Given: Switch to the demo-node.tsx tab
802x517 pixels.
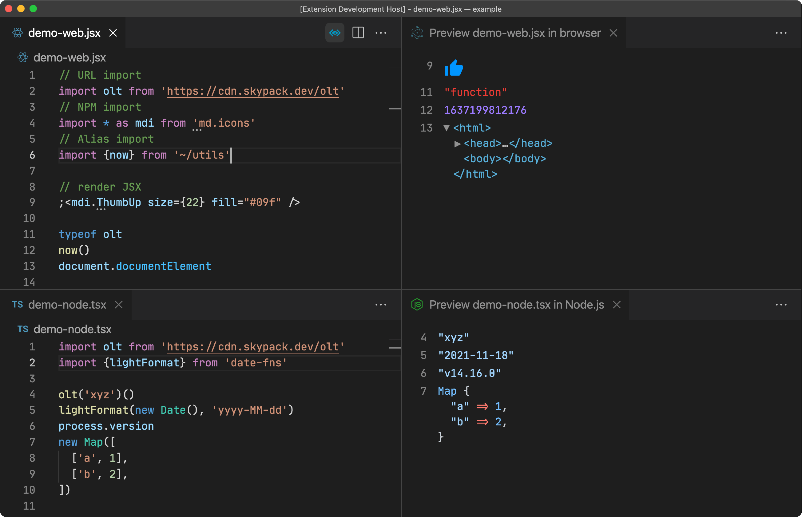Looking at the screenshot, I should coord(67,305).
